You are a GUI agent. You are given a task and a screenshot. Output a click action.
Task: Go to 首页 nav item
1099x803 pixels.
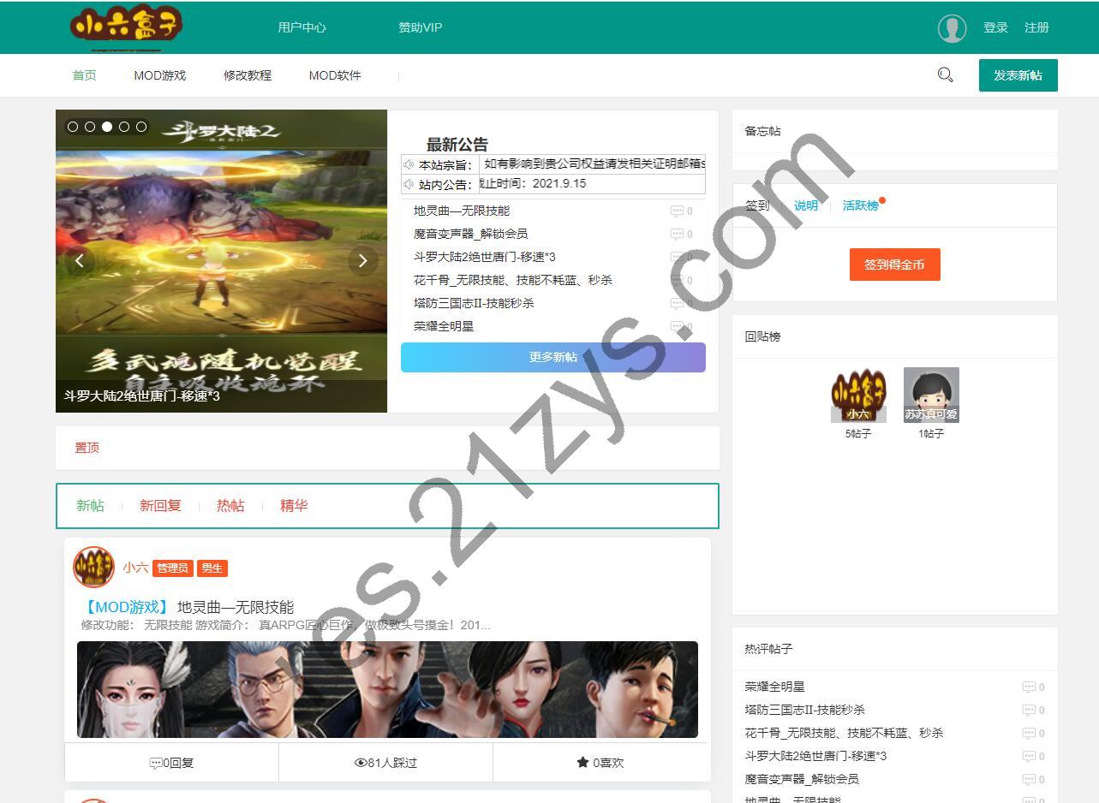coord(85,75)
